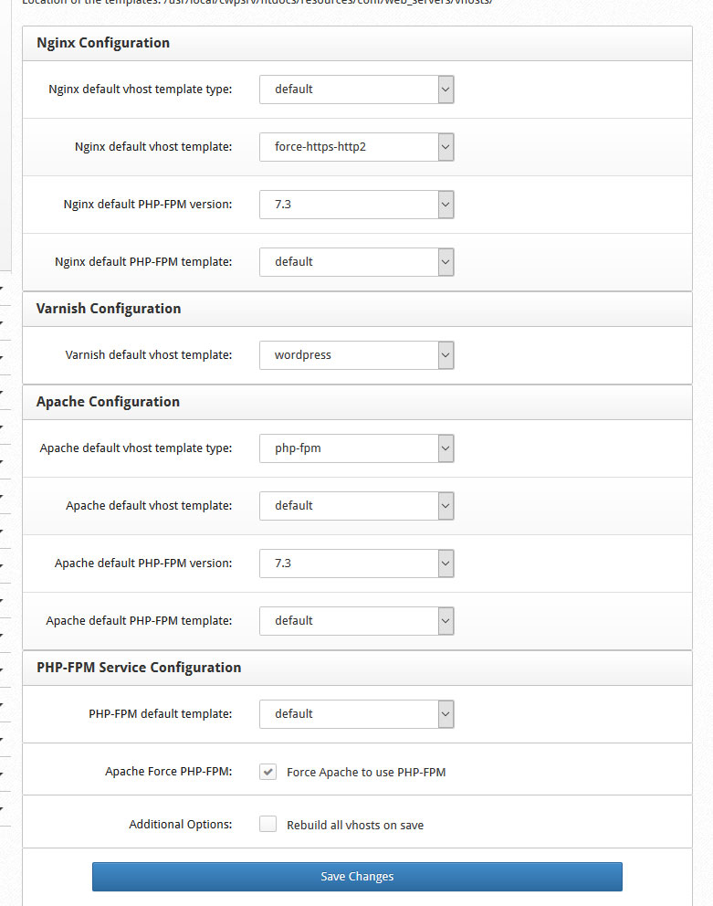Click the Apache Configuration section header
This screenshot has width=713, height=906.
[108, 402]
